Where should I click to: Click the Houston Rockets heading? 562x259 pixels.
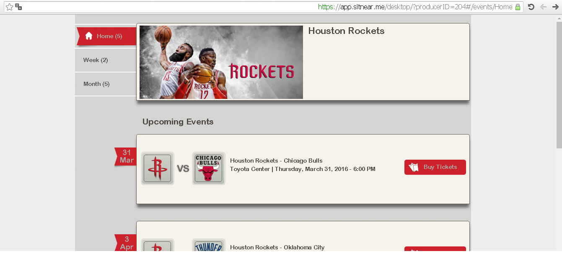point(346,31)
